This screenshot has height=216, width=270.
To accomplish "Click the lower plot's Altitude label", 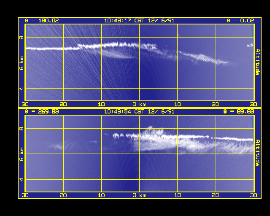I will tap(257, 153).
